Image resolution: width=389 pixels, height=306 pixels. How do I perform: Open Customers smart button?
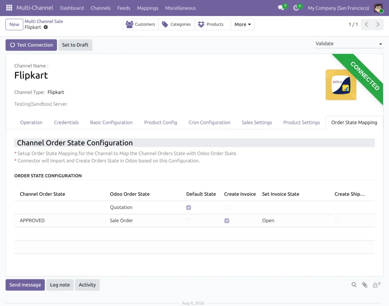140,24
